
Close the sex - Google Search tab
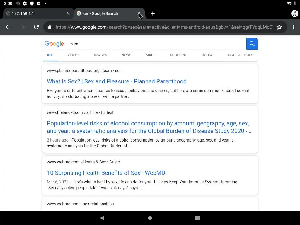point(139,13)
